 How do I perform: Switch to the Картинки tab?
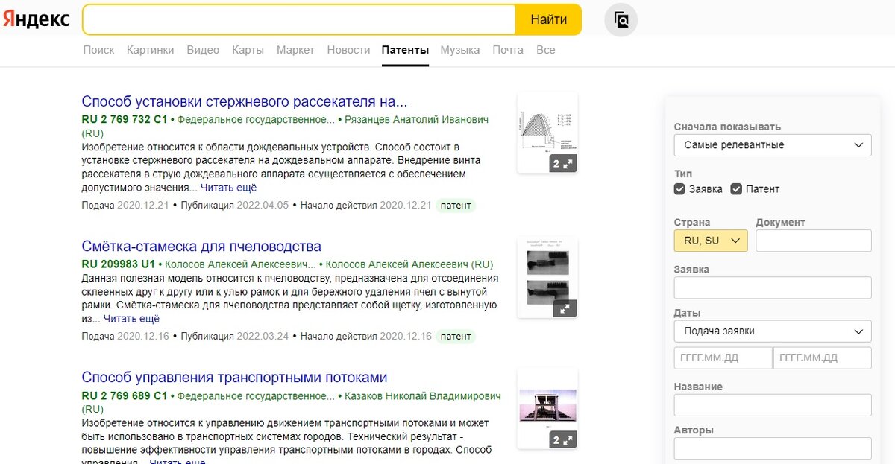click(150, 49)
